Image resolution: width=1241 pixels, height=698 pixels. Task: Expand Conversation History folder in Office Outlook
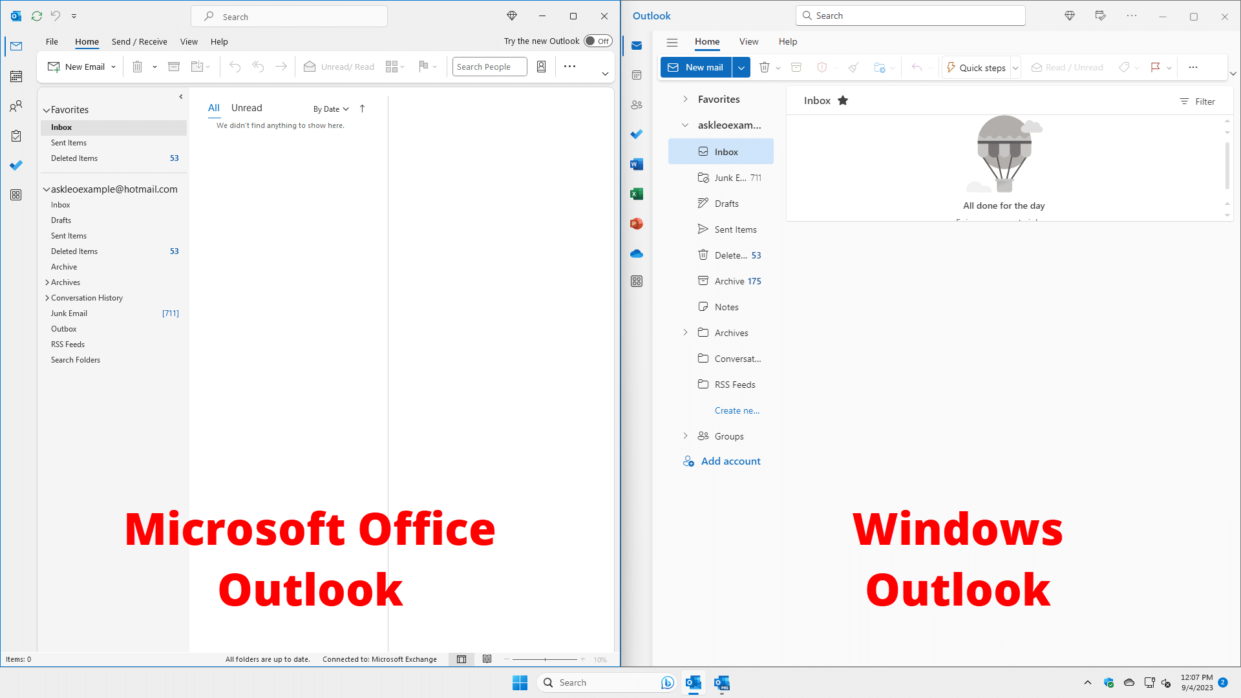[47, 298]
